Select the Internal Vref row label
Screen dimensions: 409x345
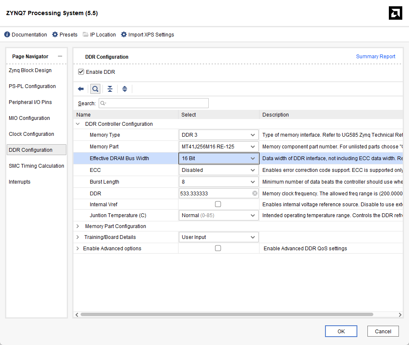[x=104, y=205]
